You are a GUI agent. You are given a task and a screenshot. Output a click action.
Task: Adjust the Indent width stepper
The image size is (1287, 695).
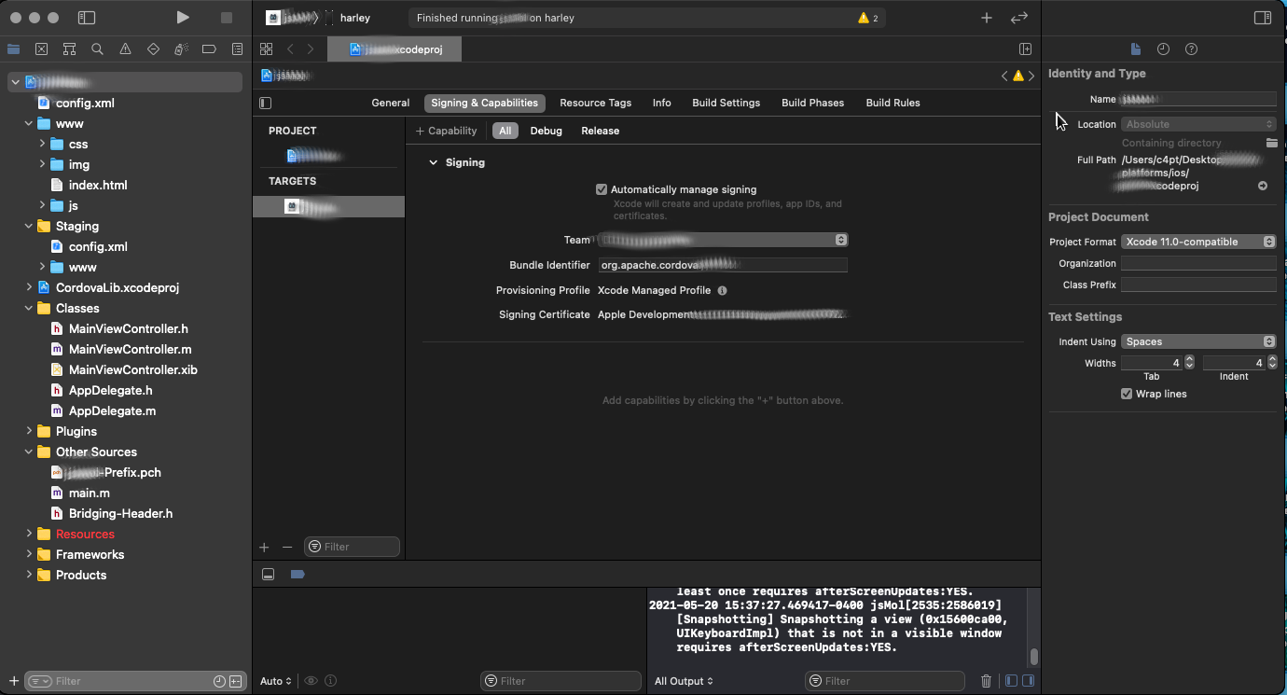[x=1271, y=362]
